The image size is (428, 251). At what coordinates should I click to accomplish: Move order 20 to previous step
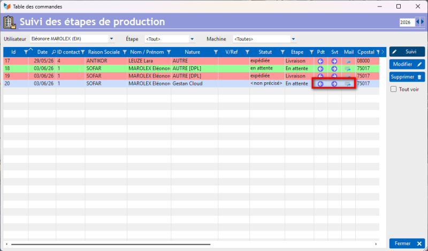(320, 84)
